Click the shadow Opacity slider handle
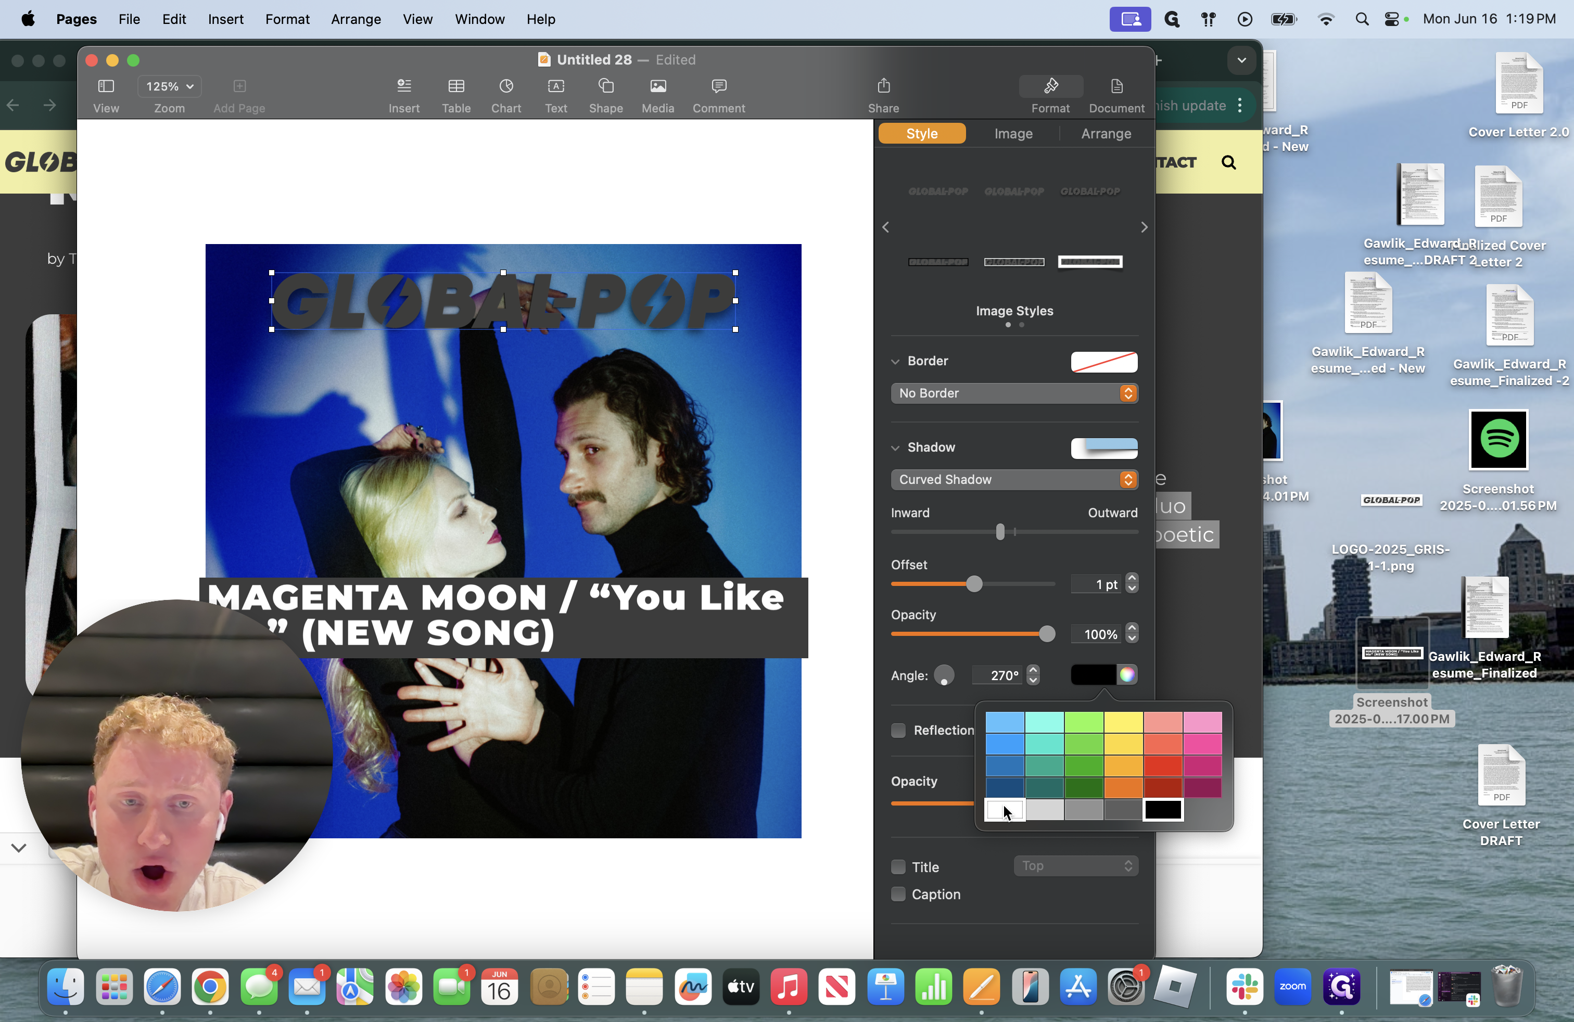Image resolution: width=1574 pixels, height=1022 pixels. click(x=1046, y=634)
